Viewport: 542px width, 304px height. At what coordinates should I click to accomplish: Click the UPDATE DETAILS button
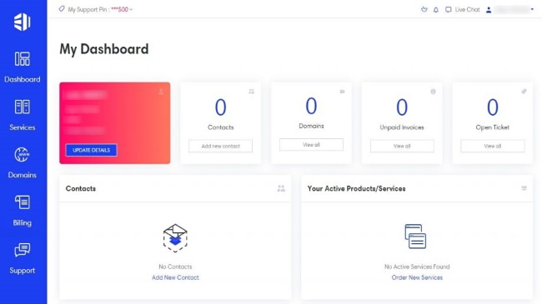pos(91,150)
